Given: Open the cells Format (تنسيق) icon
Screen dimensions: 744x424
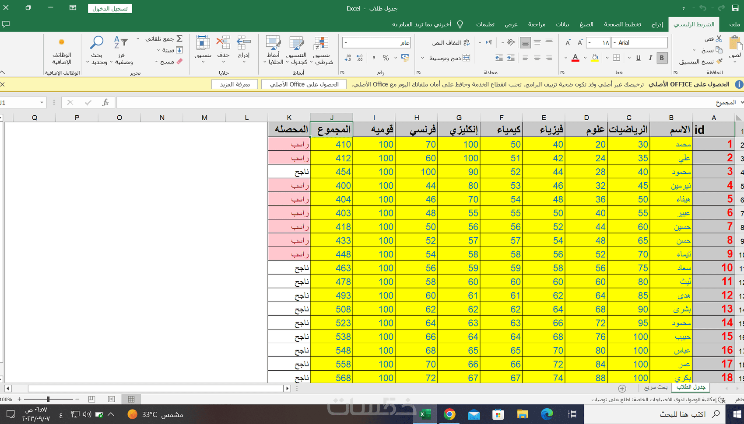Looking at the screenshot, I should [x=203, y=43].
